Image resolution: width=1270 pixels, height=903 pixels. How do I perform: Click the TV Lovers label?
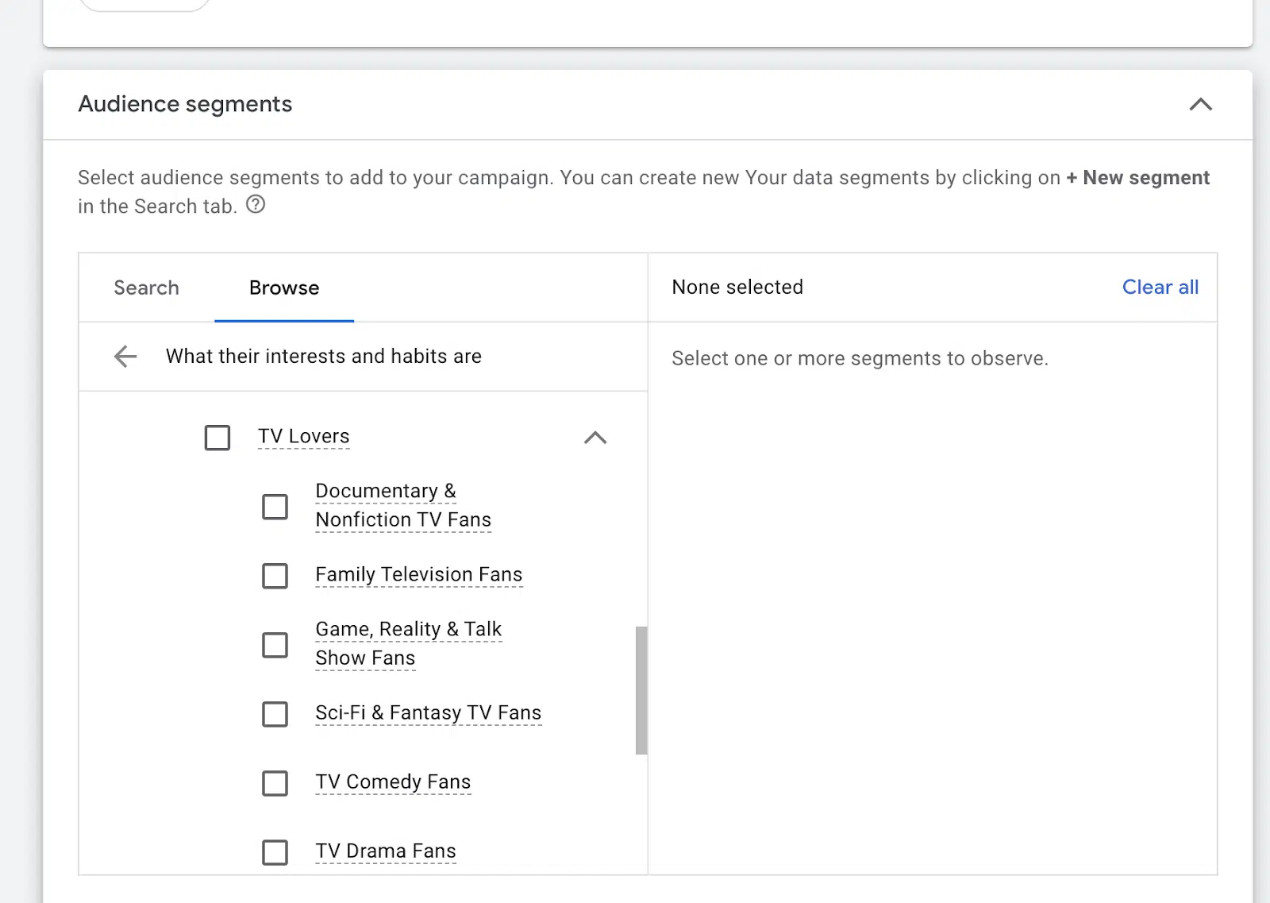tap(304, 436)
